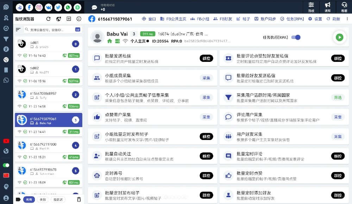This screenshot has height=204, width=352.
Task: Open the 任务[RPA] tab
Action: 292,19
